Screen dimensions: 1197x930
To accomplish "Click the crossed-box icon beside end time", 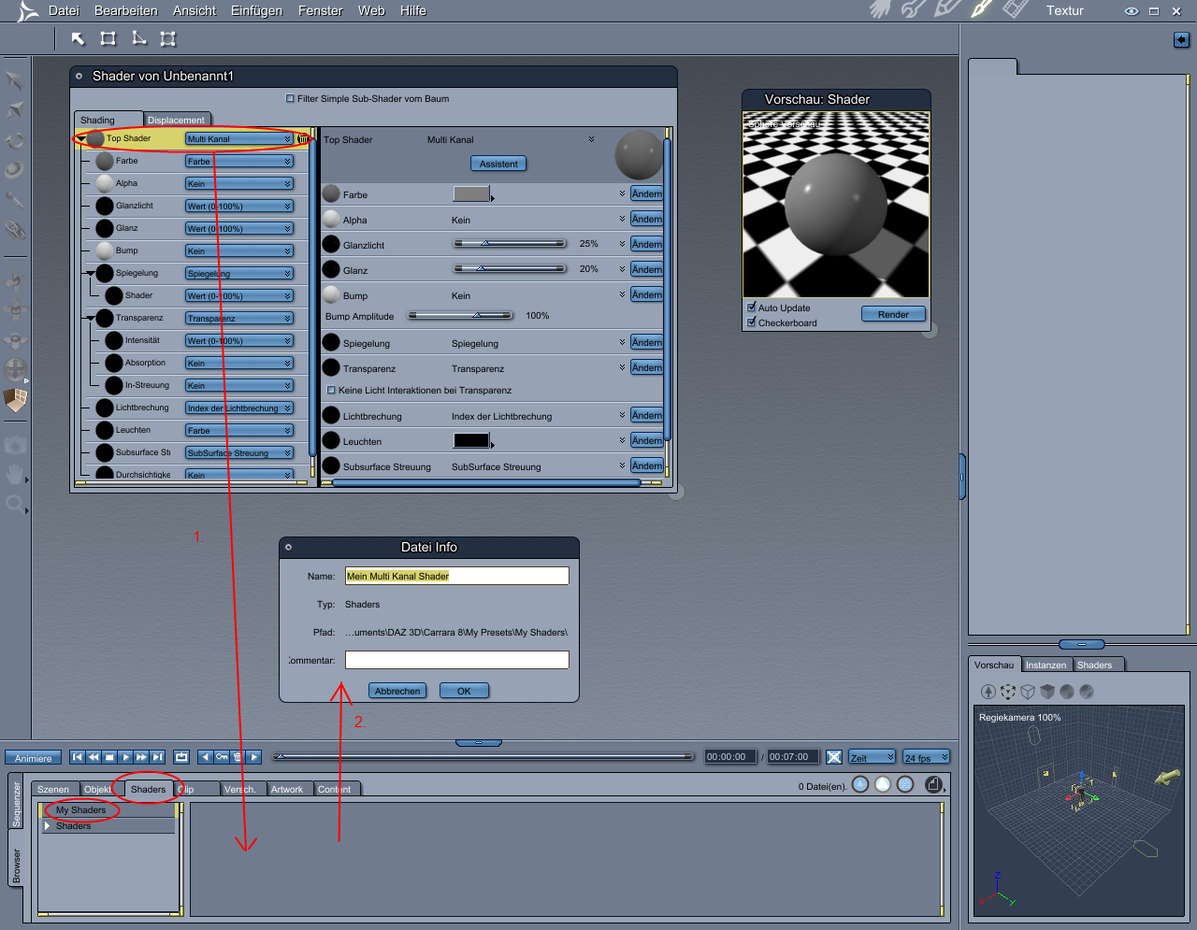I will (834, 757).
